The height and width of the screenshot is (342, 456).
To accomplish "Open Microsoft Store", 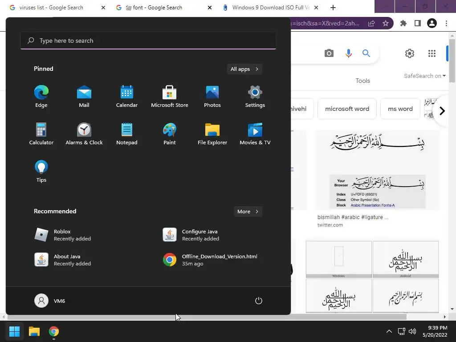I will (x=170, y=97).
